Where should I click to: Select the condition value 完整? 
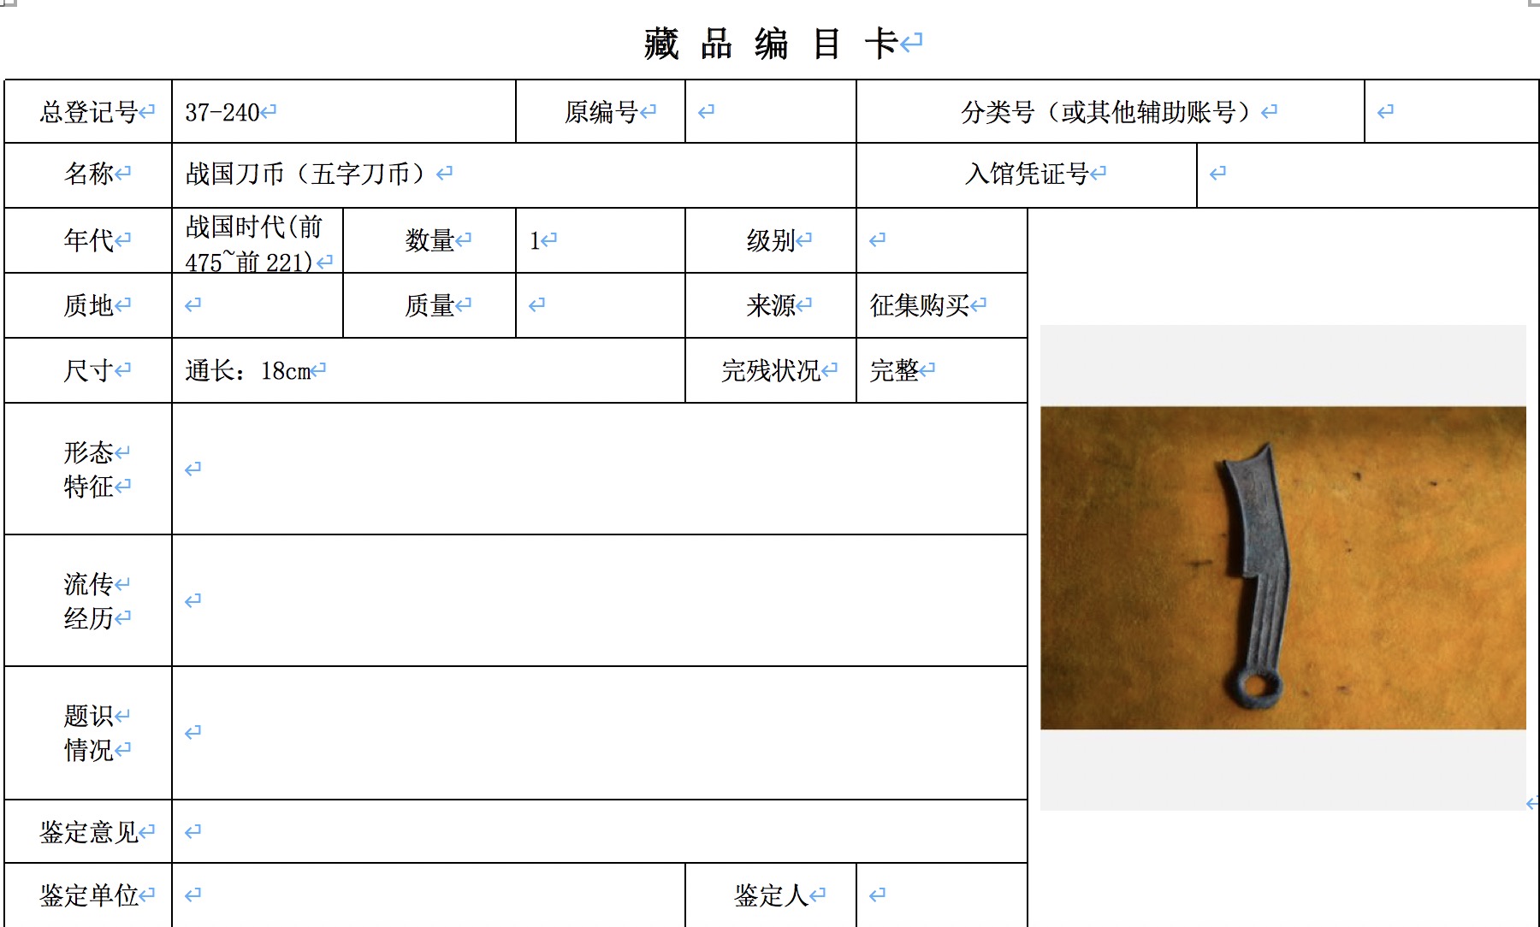point(895,370)
